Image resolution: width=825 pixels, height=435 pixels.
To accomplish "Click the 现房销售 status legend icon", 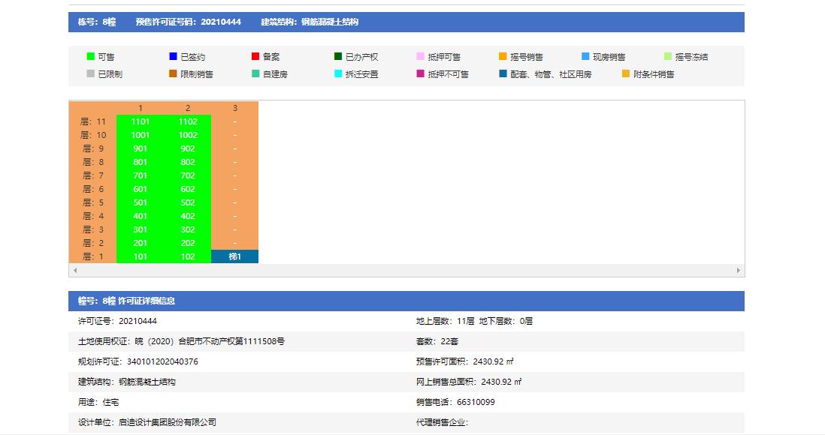I will [x=584, y=57].
